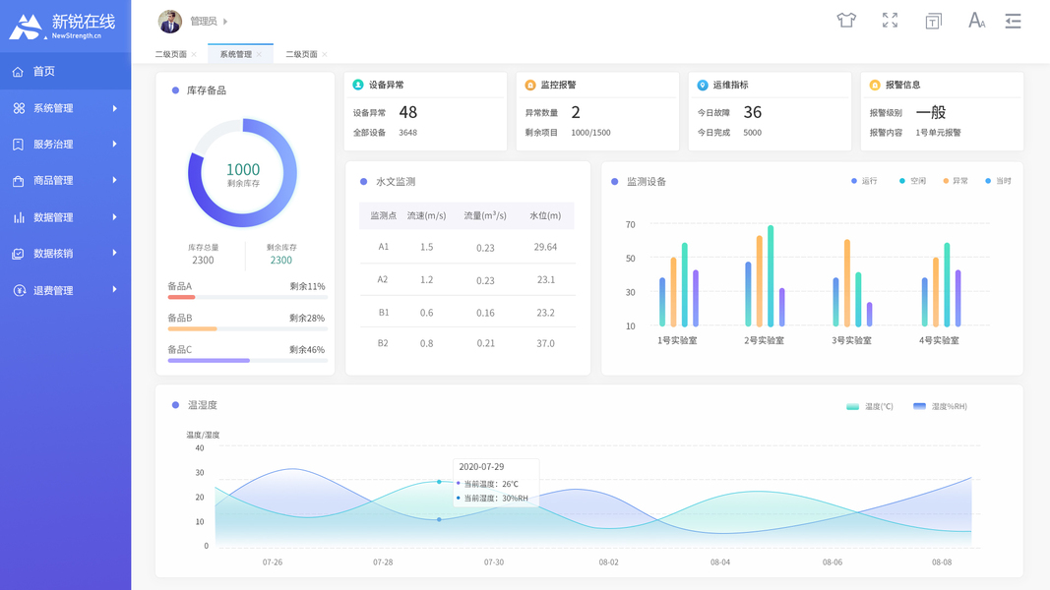Expand the 退费管理 submenu arrow
Viewport: 1050px width, 590px height.
(x=114, y=290)
